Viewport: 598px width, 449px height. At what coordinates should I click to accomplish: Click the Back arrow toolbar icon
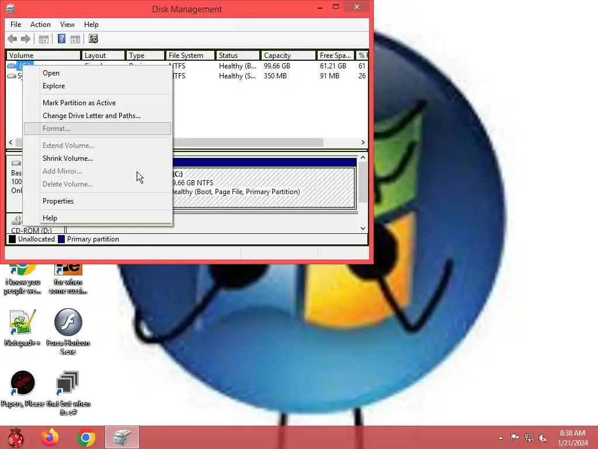coord(12,39)
